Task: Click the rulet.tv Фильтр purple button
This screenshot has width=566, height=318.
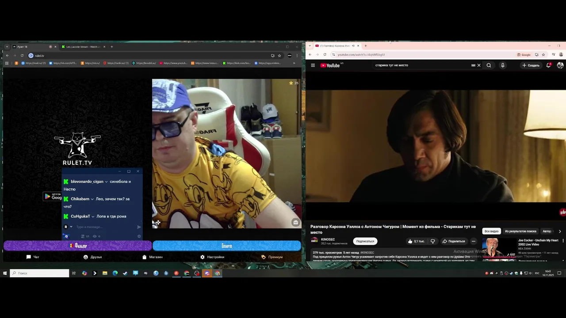Action: 78,246
